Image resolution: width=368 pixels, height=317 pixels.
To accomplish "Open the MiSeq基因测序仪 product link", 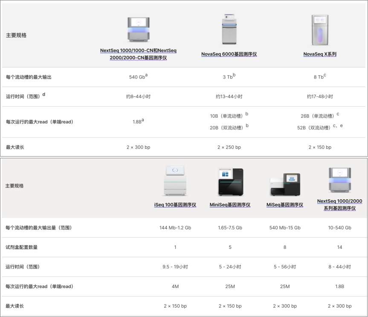I will click(x=285, y=205).
